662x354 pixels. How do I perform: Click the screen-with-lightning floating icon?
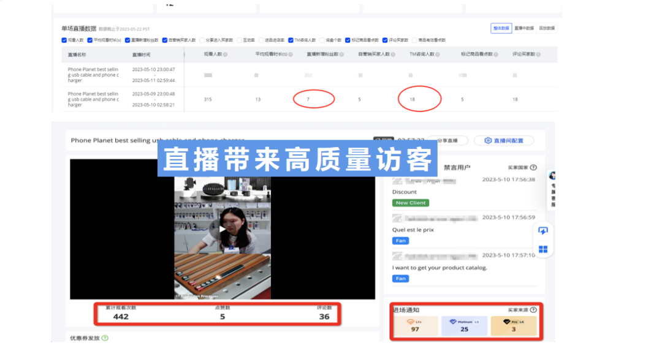coord(543,230)
